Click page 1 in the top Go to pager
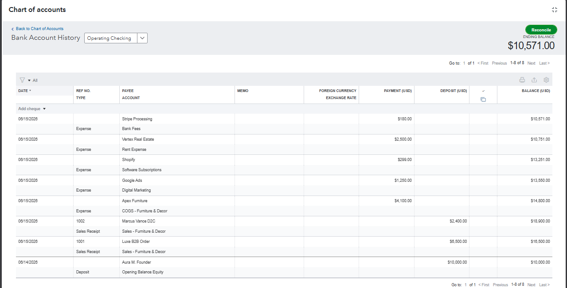 tap(464, 63)
